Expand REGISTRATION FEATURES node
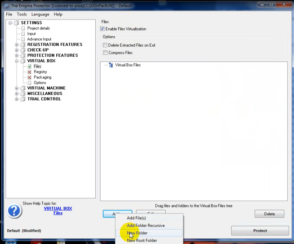This screenshot has height=244, width=294. click(17, 45)
